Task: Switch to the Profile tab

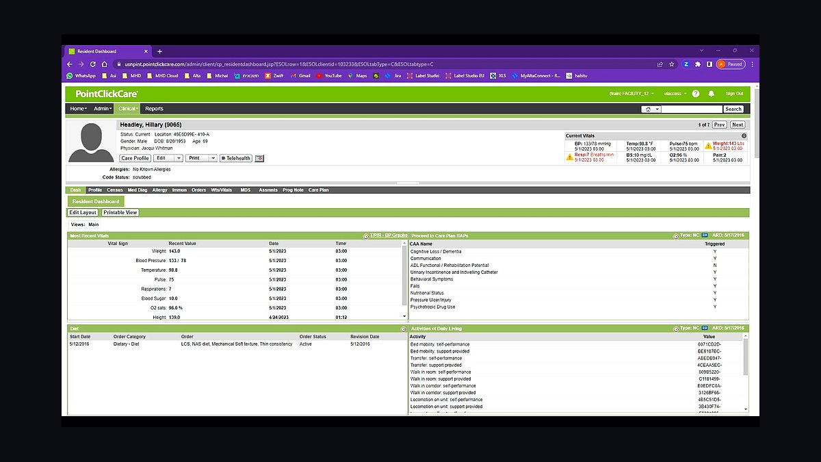Action: coord(95,190)
